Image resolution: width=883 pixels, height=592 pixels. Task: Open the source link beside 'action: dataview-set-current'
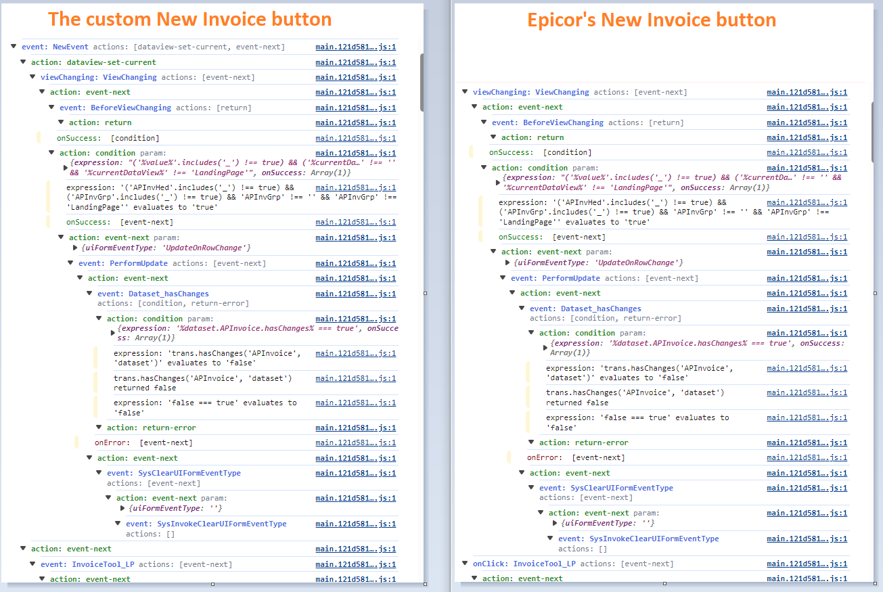click(356, 62)
